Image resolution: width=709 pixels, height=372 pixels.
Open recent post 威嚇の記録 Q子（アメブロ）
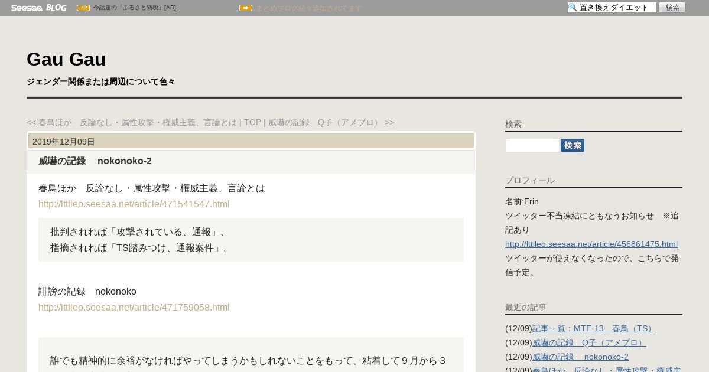(x=589, y=342)
